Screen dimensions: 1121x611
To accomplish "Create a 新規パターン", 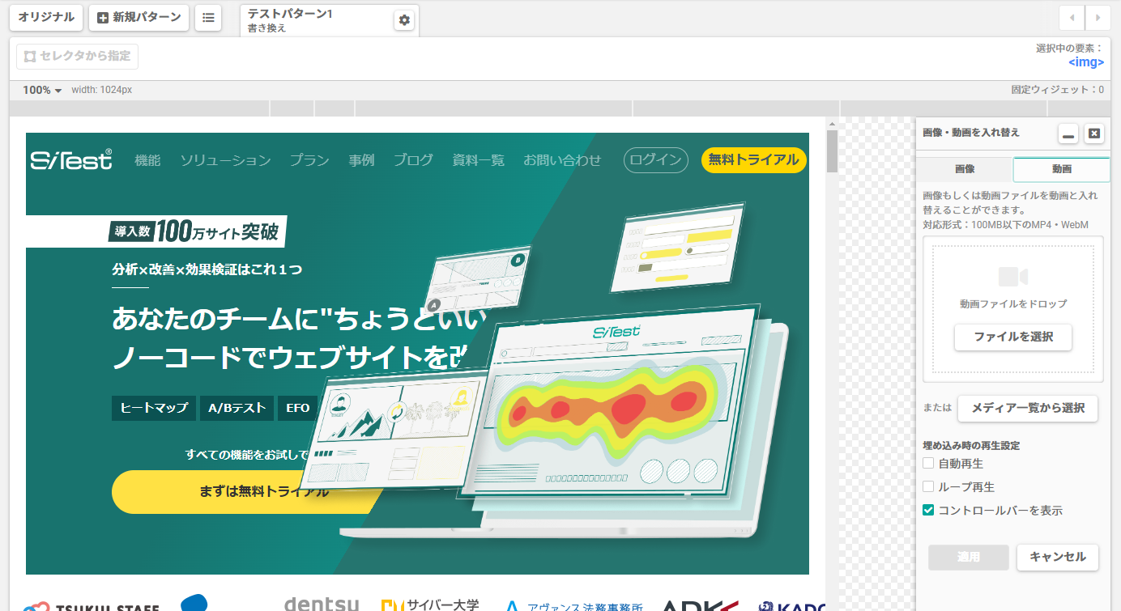I will 139,17.
